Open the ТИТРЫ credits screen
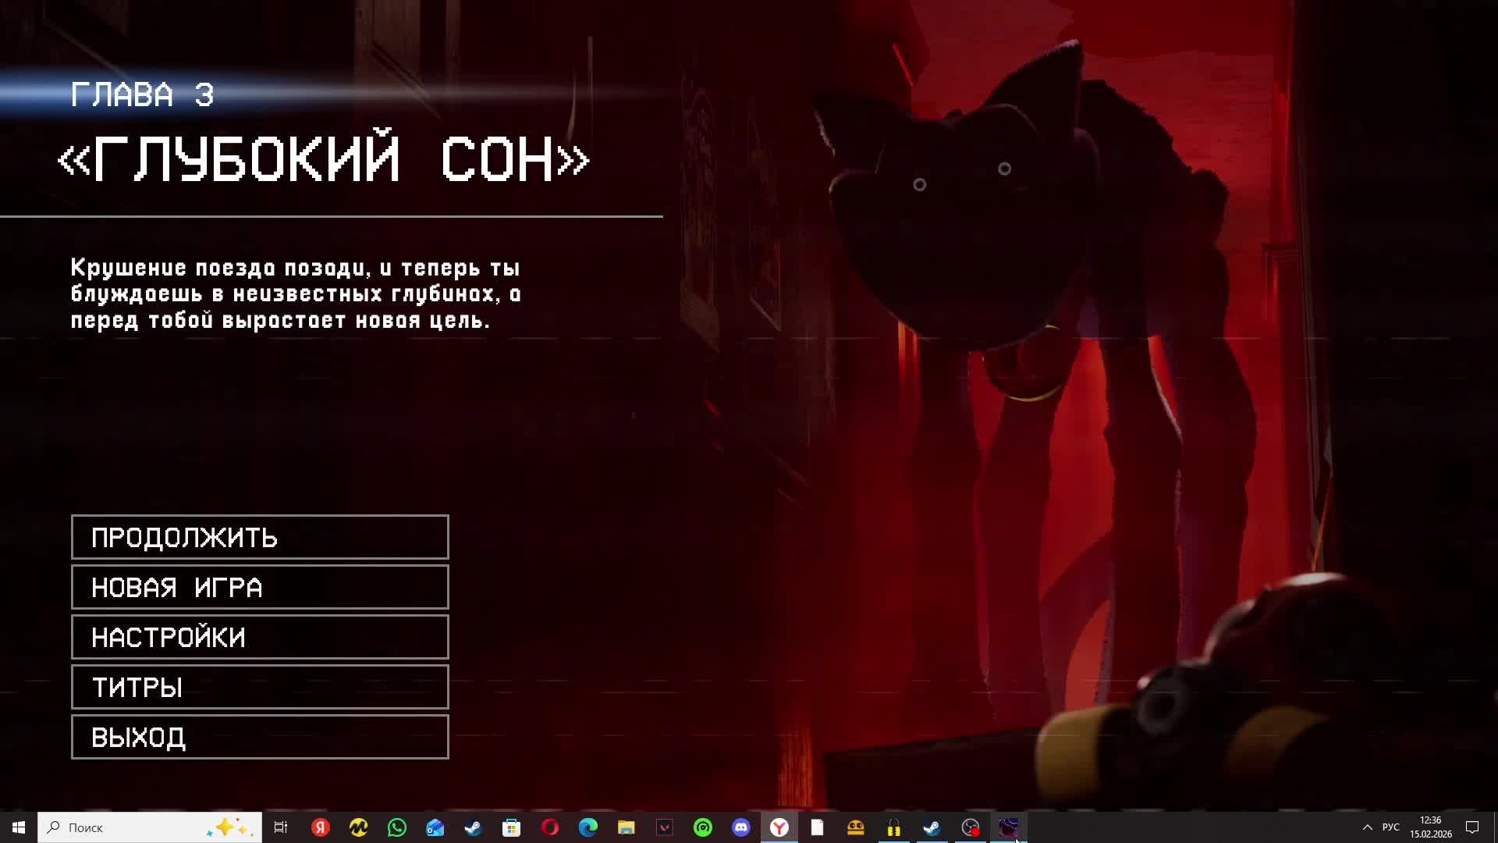The height and width of the screenshot is (843, 1498). 260,687
